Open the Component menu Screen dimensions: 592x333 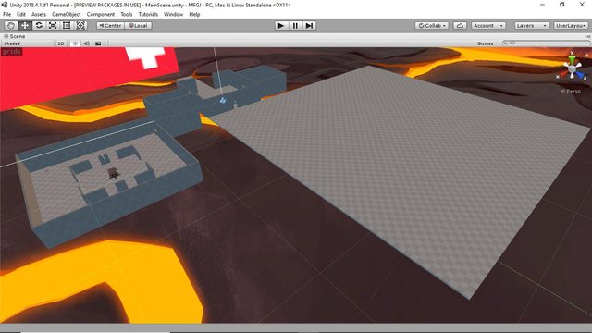pos(101,15)
